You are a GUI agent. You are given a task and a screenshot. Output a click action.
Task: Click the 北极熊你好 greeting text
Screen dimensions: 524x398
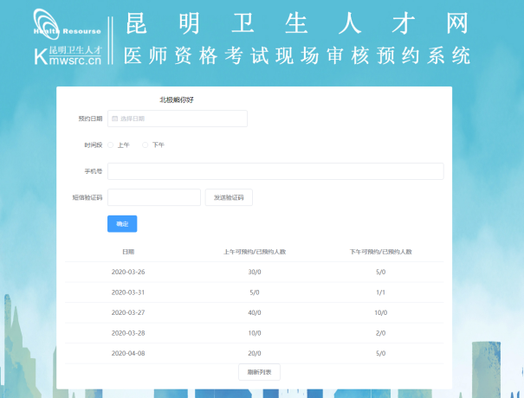click(x=177, y=99)
